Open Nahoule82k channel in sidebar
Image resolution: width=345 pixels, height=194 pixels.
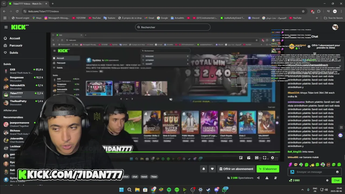pyautogui.click(x=23, y=87)
